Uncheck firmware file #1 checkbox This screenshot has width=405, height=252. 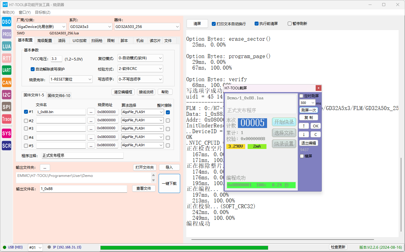tap(26, 112)
